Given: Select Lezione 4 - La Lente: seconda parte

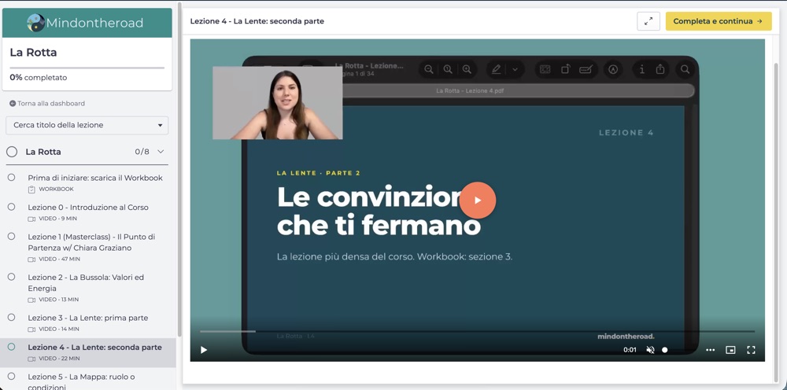Looking at the screenshot, I should pyautogui.click(x=95, y=348).
